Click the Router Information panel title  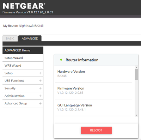point(82,60)
